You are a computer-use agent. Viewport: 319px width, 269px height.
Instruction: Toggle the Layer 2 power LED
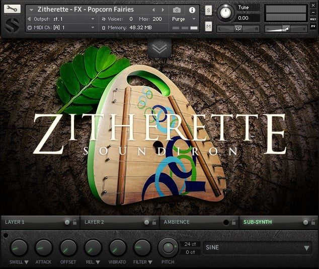click(147, 222)
